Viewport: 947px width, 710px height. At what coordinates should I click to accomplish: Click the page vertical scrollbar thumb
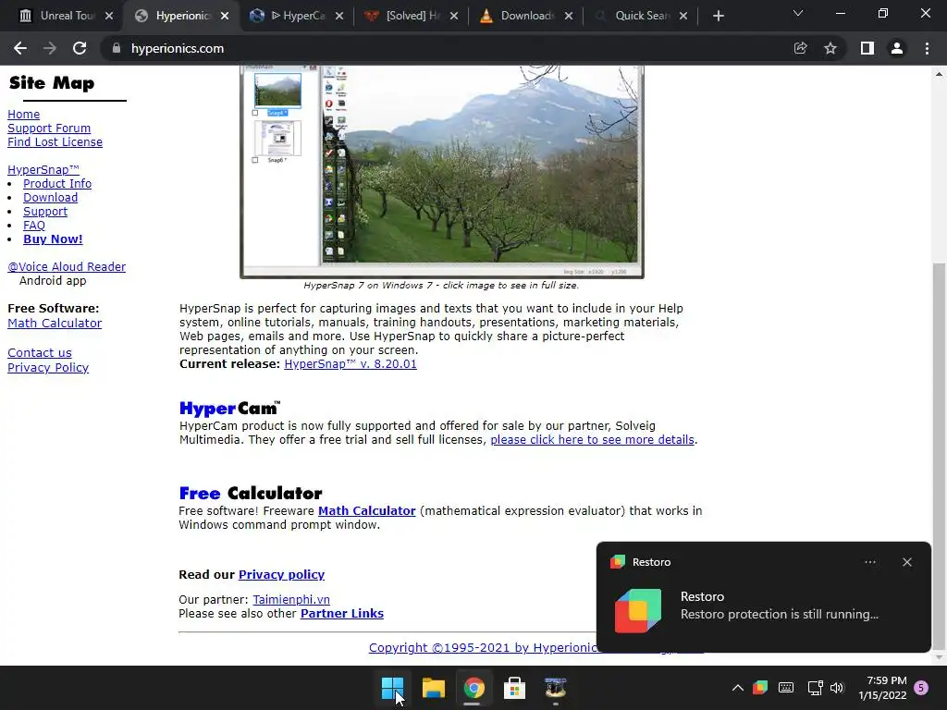[x=939, y=456]
